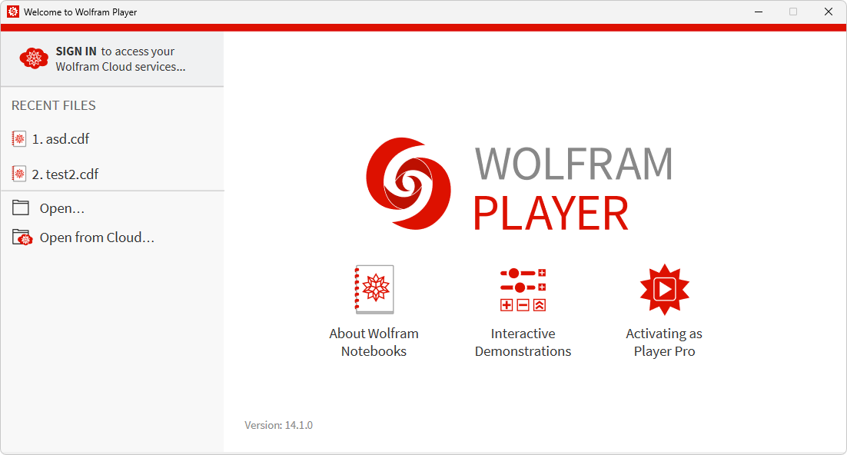Click the Open folder icon
Image resolution: width=847 pixels, height=455 pixels.
point(21,208)
